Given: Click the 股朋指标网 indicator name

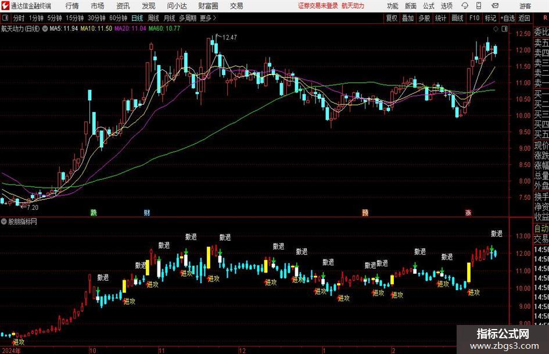Looking at the screenshot, I should pyautogui.click(x=23, y=221).
